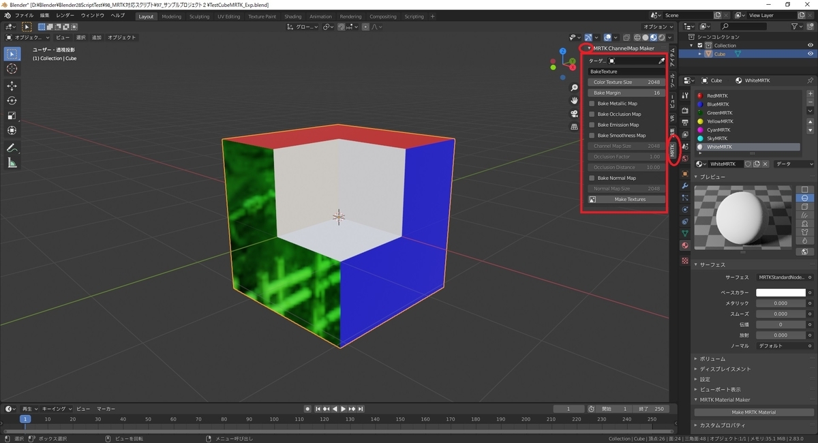Viewport: 818px width, 443px height.
Task: Select the Cursor tool in the viewport toolbar
Action: [12, 69]
